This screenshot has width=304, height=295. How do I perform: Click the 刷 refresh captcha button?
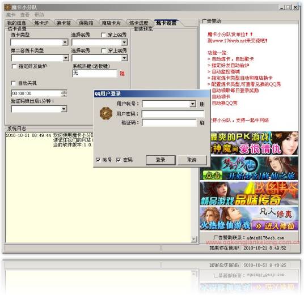click(202, 123)
